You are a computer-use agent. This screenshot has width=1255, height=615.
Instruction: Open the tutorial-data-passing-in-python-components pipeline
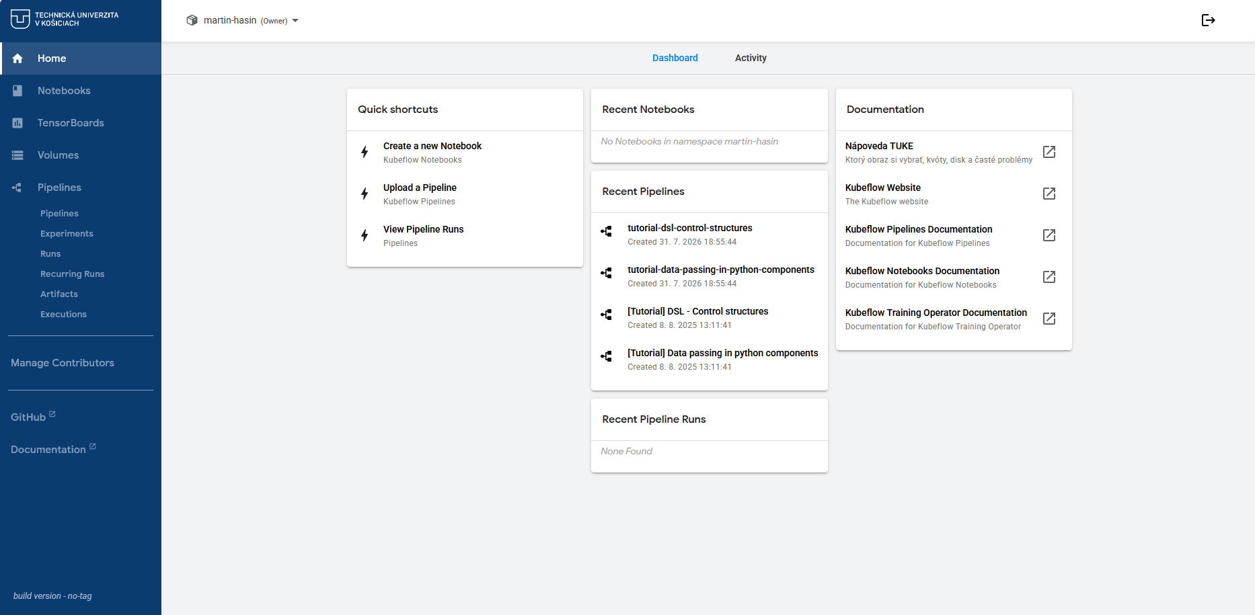[710, 276]
